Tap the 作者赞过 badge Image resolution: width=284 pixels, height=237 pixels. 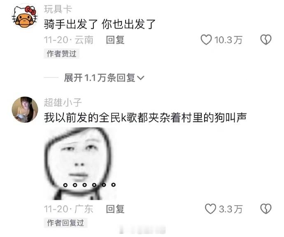(x=62, y=54)
